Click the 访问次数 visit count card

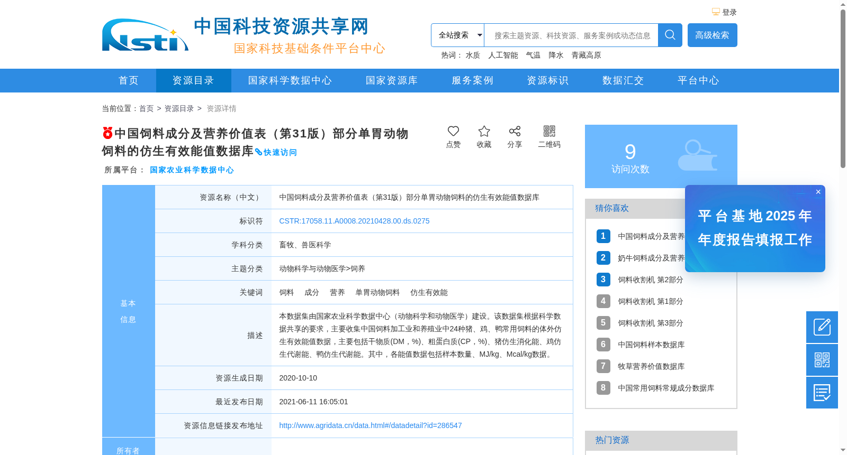coord(661,156)
